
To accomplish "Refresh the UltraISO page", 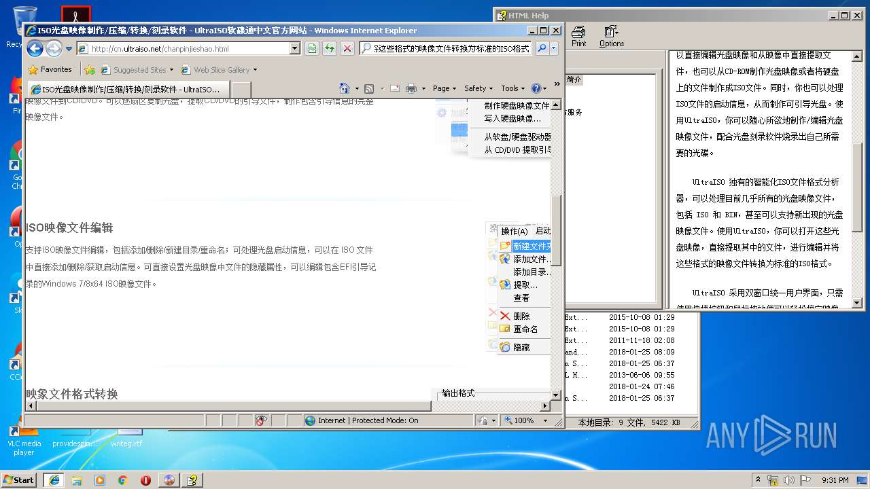I will (x=330, y=48).
